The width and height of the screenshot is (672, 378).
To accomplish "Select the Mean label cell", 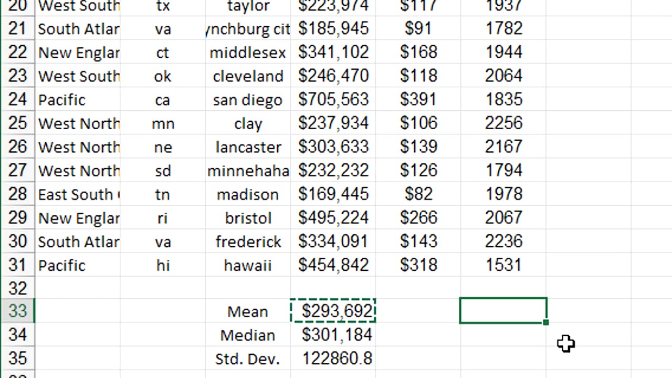I will pos(248,311).
